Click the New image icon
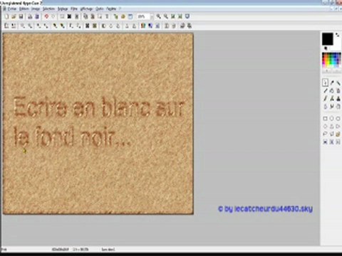342x256 pixels. pyautogui.click(x=6, y=16)
